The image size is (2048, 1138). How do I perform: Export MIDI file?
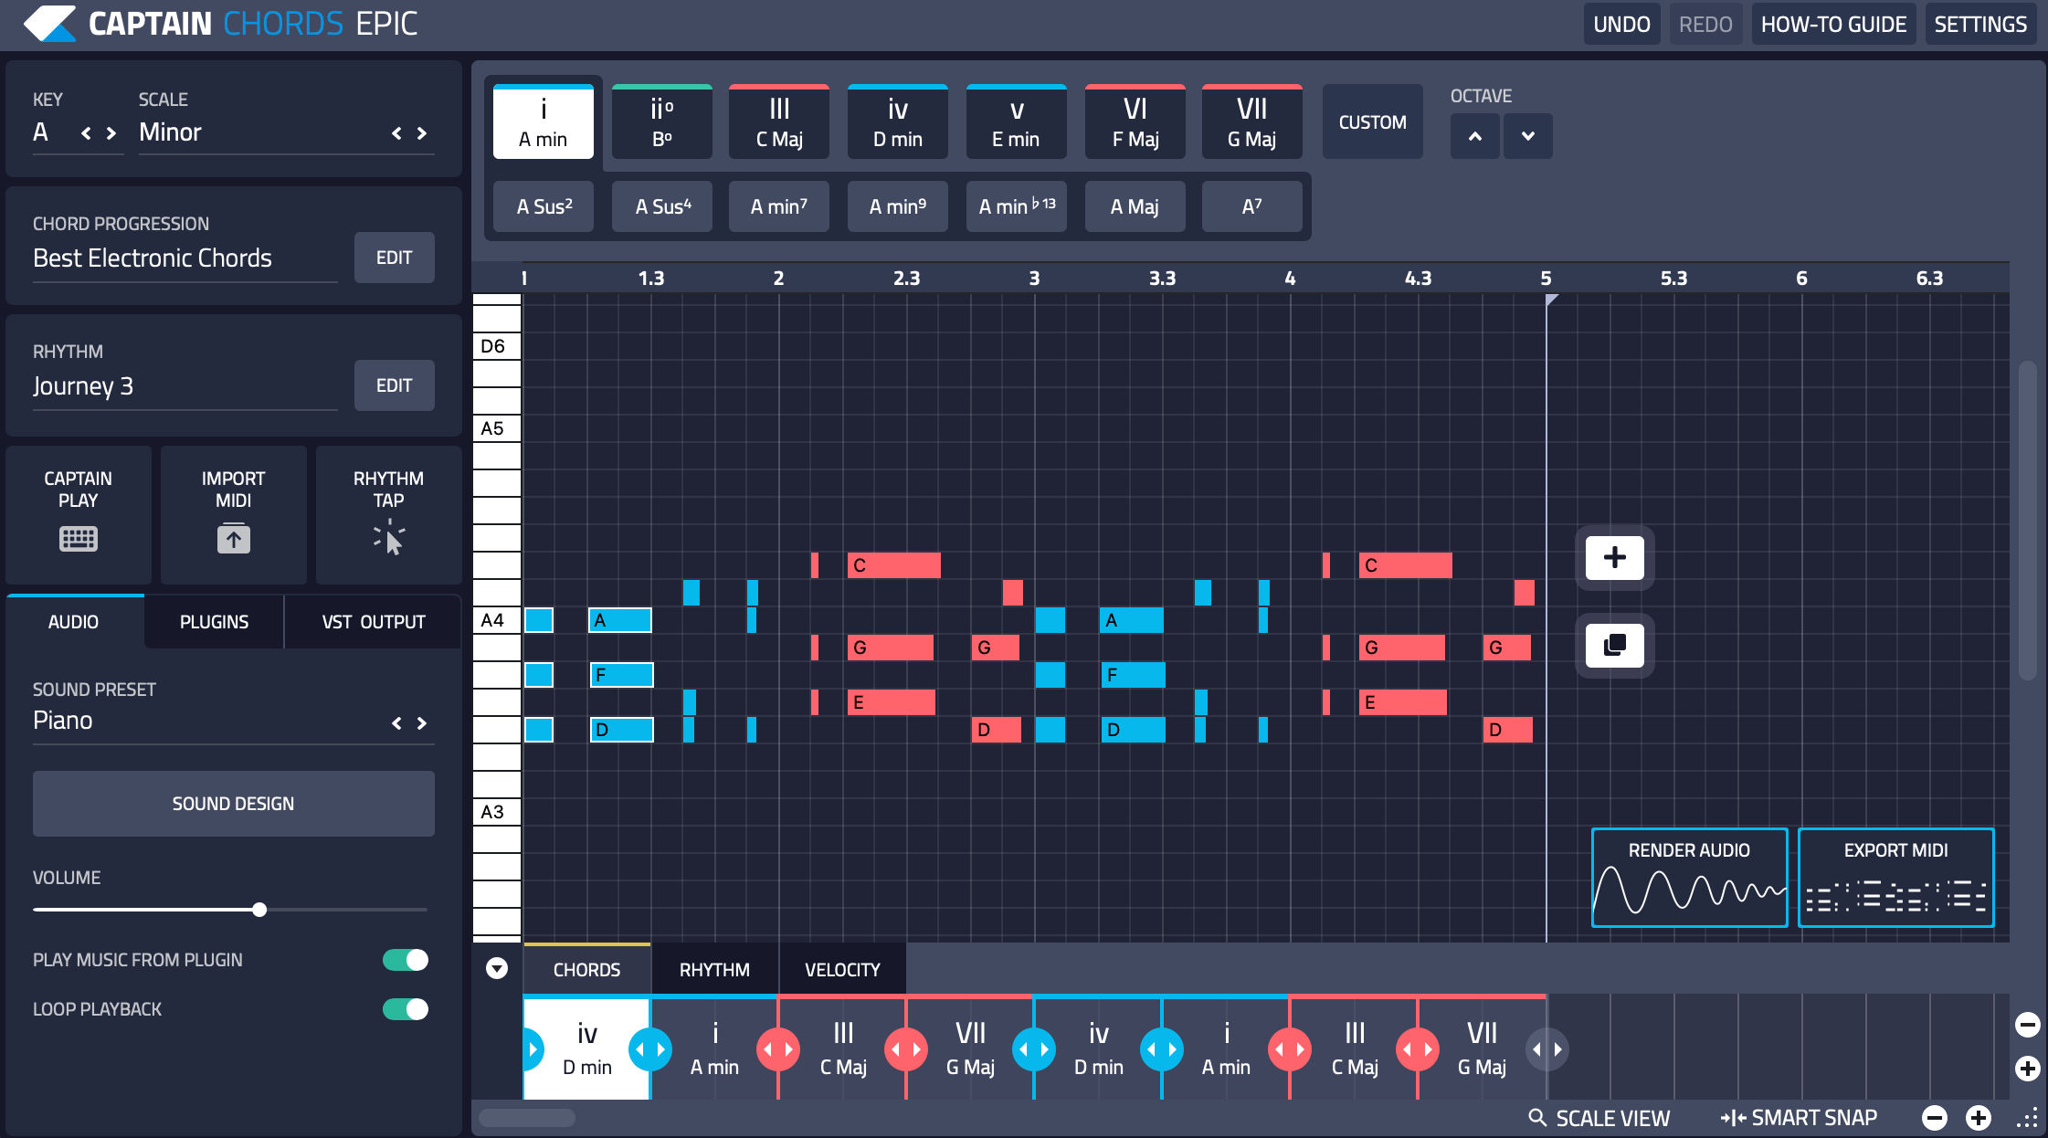pos(1895,878)
